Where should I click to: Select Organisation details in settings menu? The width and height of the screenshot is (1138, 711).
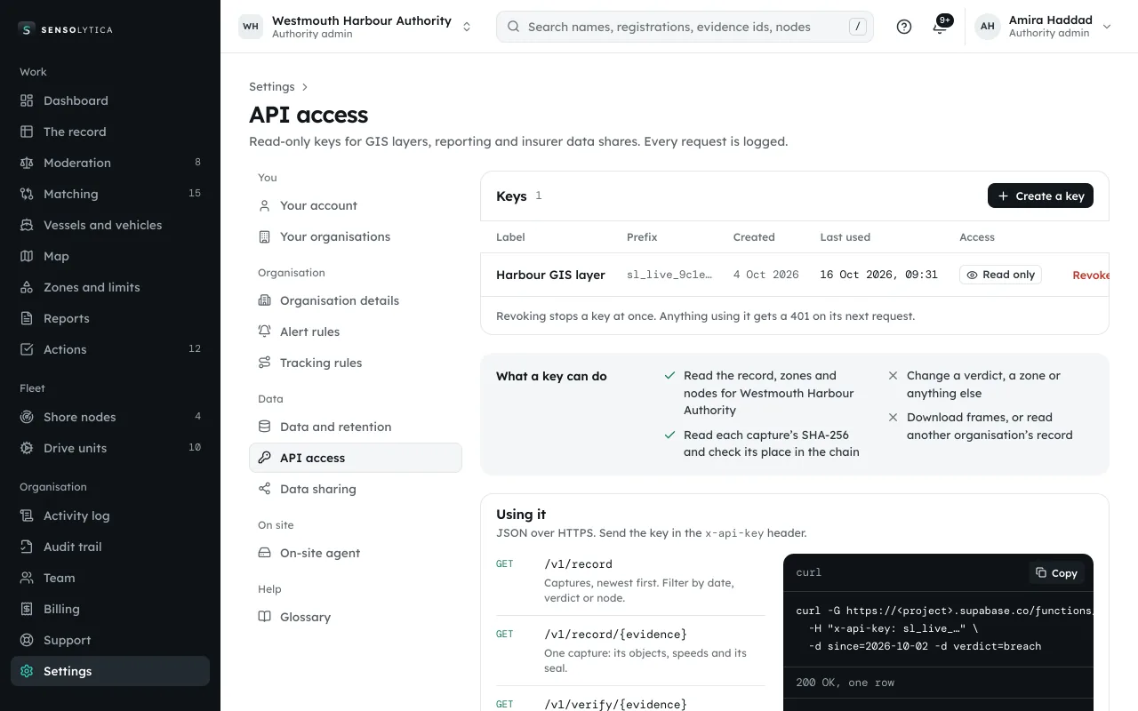coord(356,300)
